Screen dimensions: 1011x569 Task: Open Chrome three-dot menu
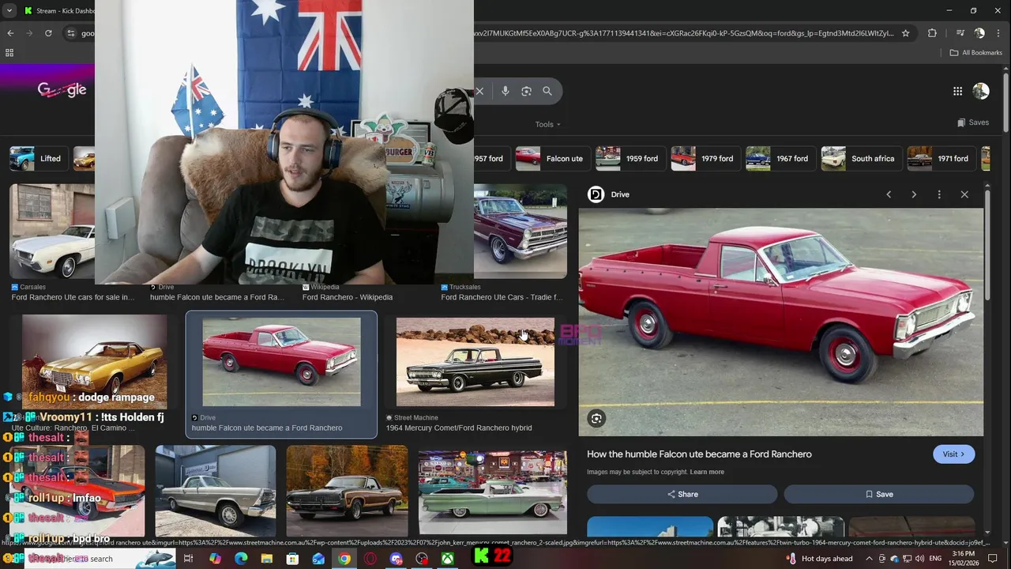pos(999,33)
